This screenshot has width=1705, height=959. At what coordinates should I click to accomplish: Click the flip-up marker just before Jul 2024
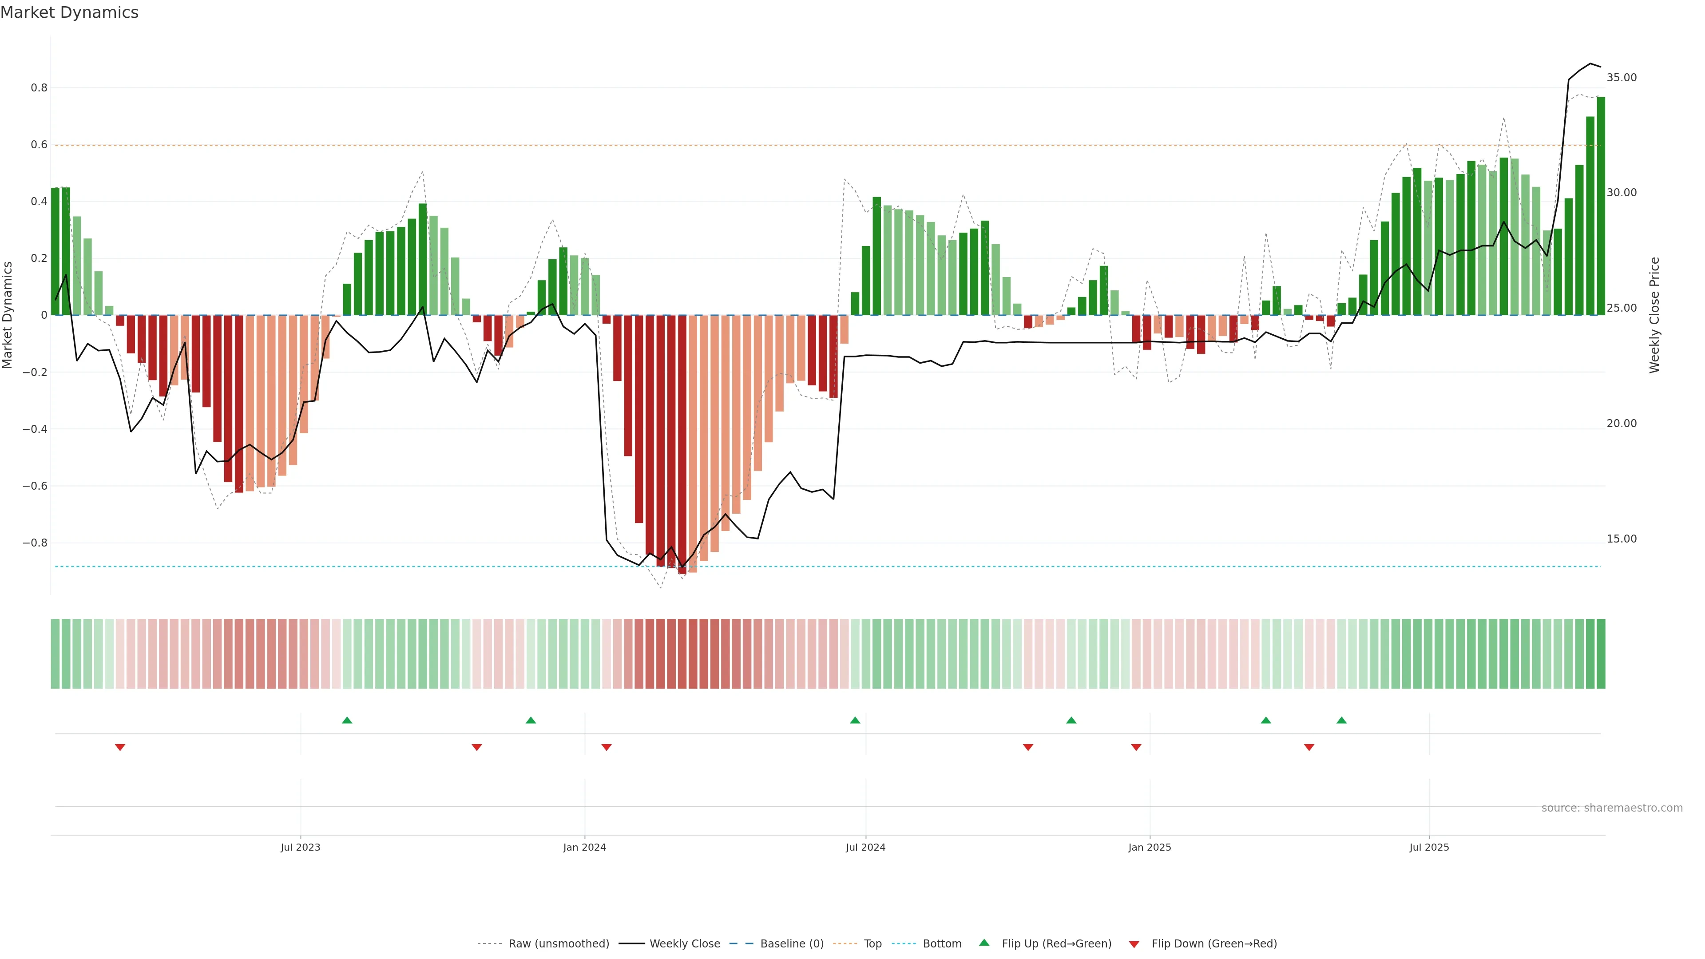(x=854, y=720)
